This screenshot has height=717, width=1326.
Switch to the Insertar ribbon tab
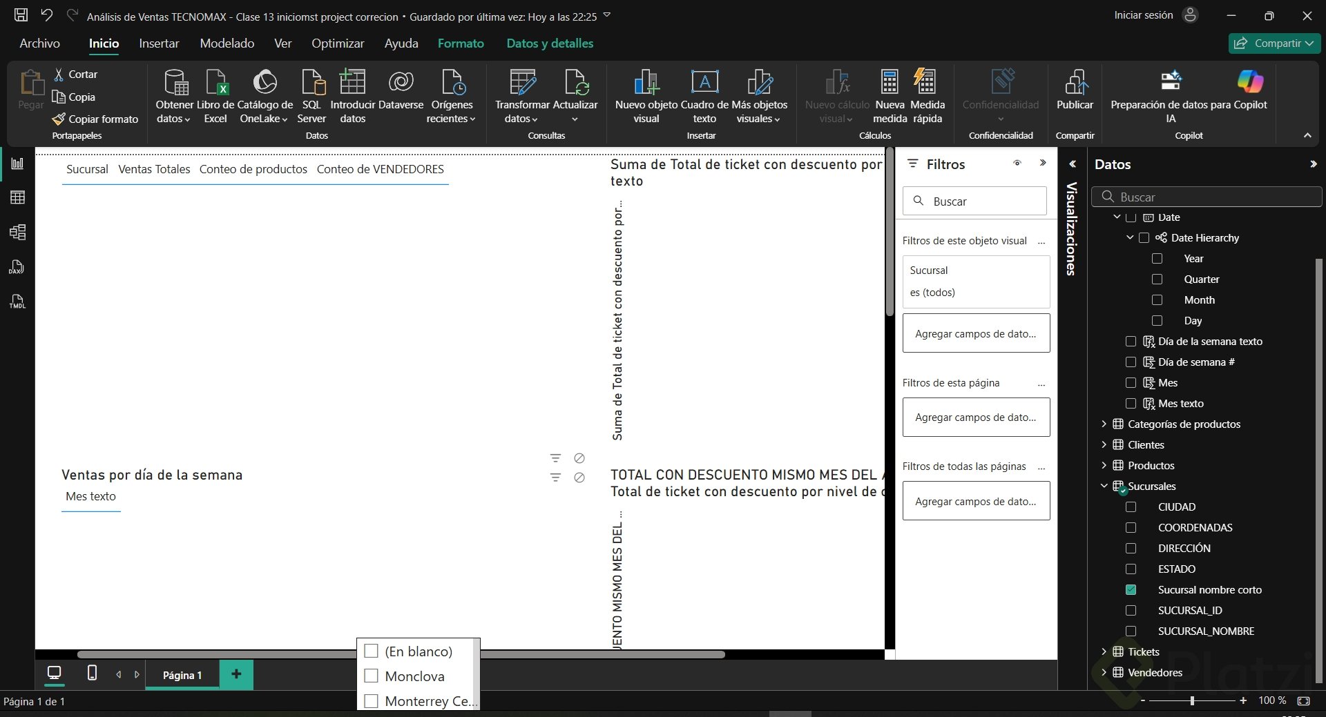(x=159, y=43)
